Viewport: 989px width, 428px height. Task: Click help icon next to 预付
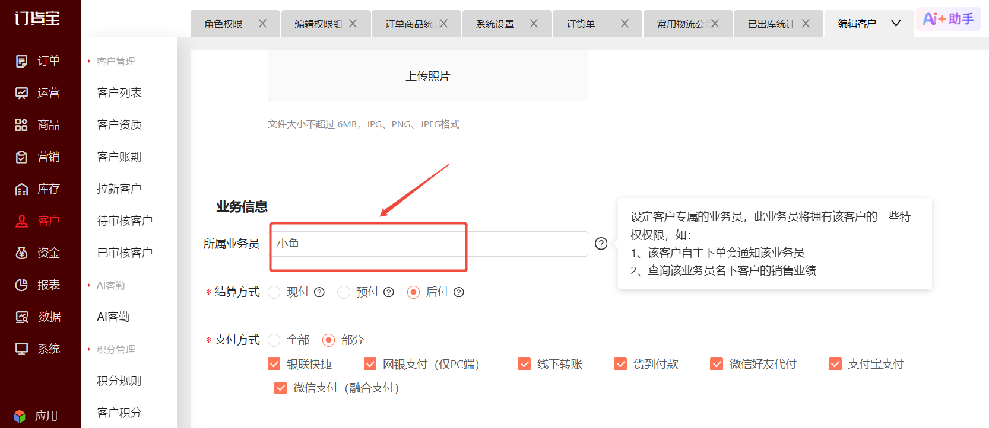point(389,292)
